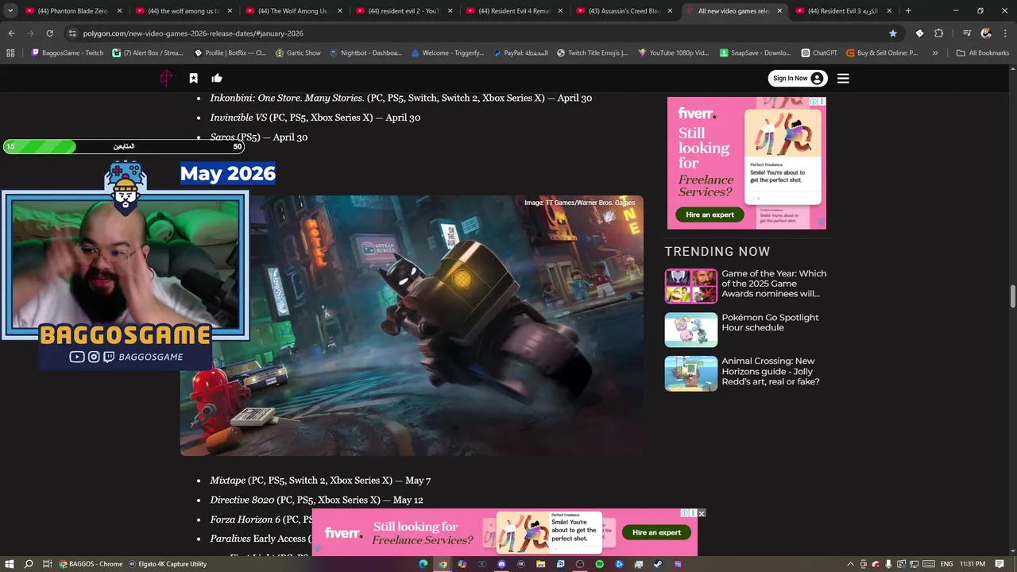1017x572 pixels.
Task: Click the Mixtape list entry
Action: (320, 481)
